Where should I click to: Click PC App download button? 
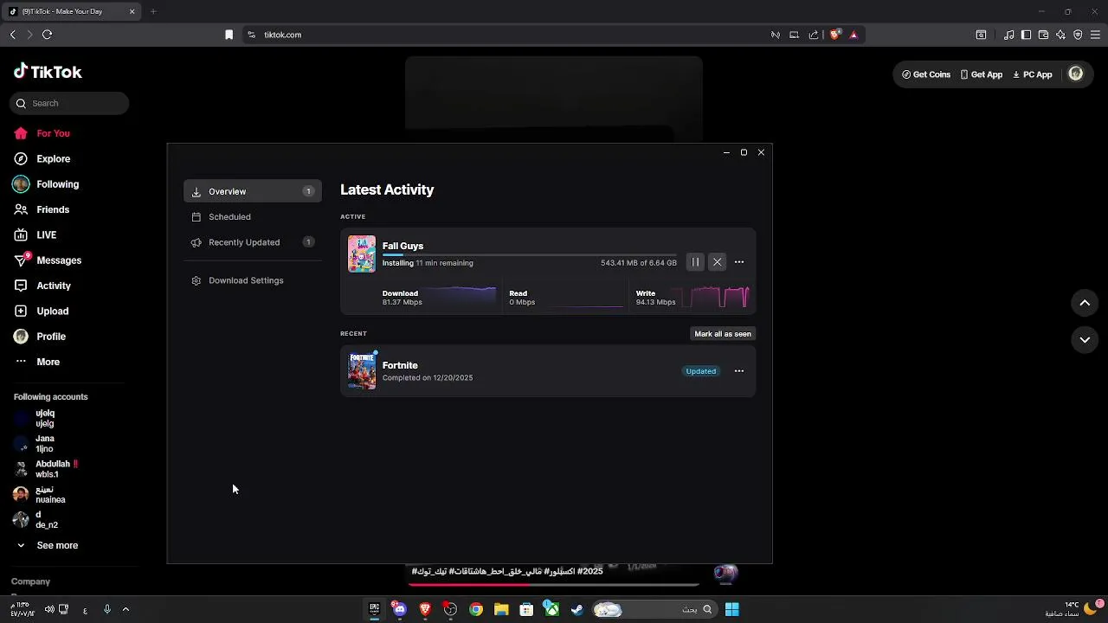pos(1033,74)
